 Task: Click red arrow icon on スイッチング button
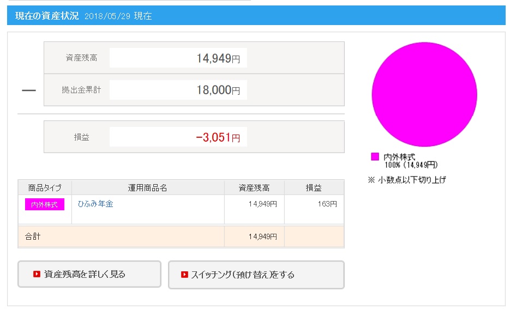pyautogui.click(x=184, y=275)
